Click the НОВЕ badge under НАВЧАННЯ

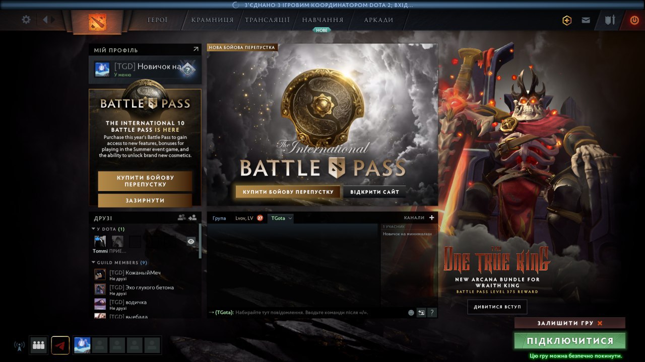point(321,30)
